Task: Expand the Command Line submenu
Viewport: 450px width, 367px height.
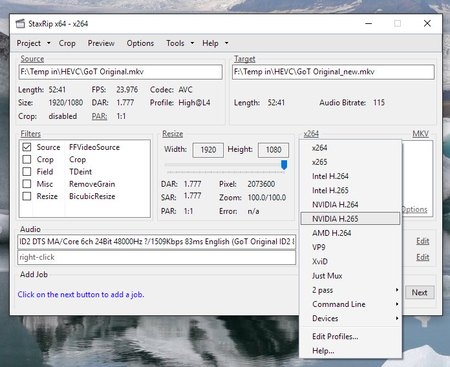Action: 350,304
